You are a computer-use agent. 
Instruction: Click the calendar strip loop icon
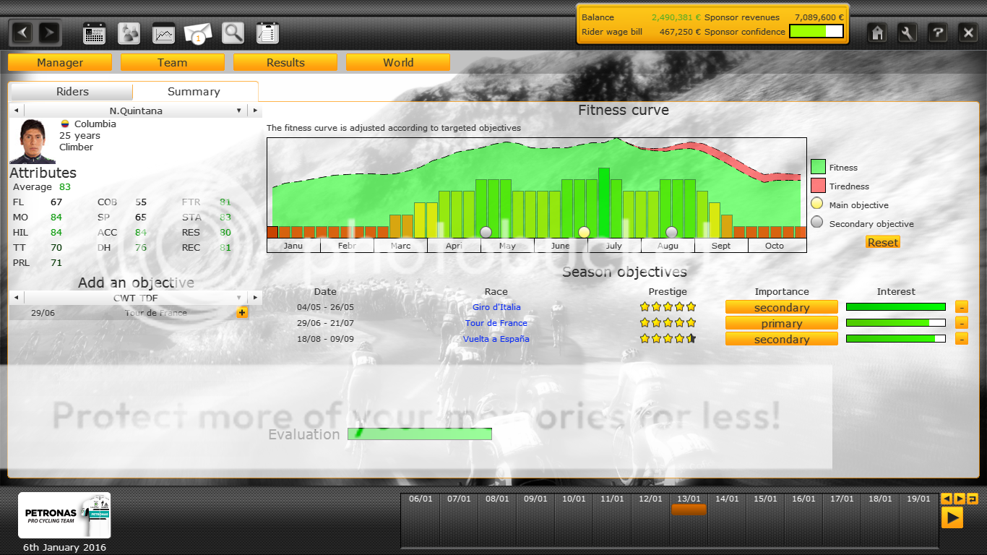pos(973,499)
